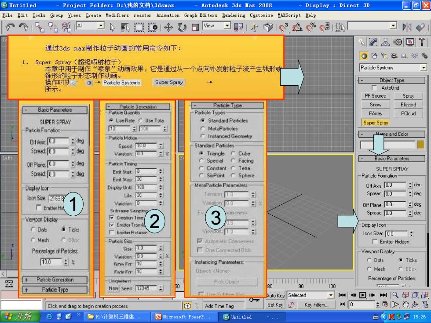Select the Ticks radio in the right panel
Screen dimensions: 431x323
401,260
